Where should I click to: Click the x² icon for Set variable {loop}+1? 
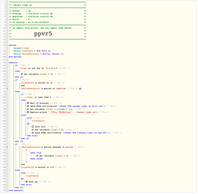[x=28, y=109]
